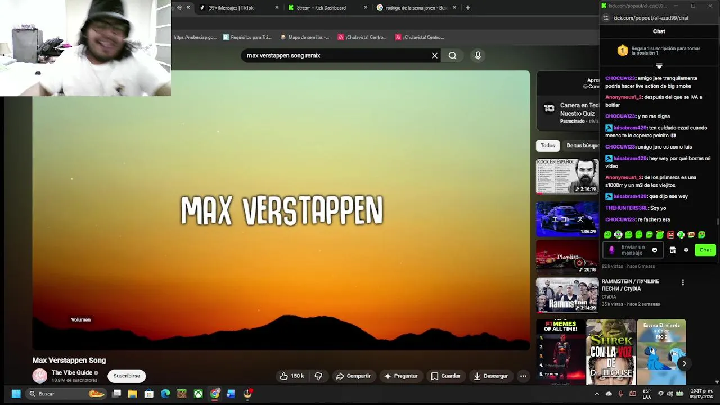
Task: Save video with Guardar button
Action: [x=445, y=376]
